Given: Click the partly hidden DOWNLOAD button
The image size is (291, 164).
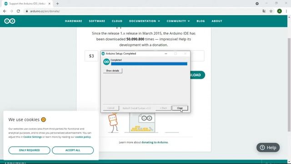Looking at the screenshot, I should (197, 75).
